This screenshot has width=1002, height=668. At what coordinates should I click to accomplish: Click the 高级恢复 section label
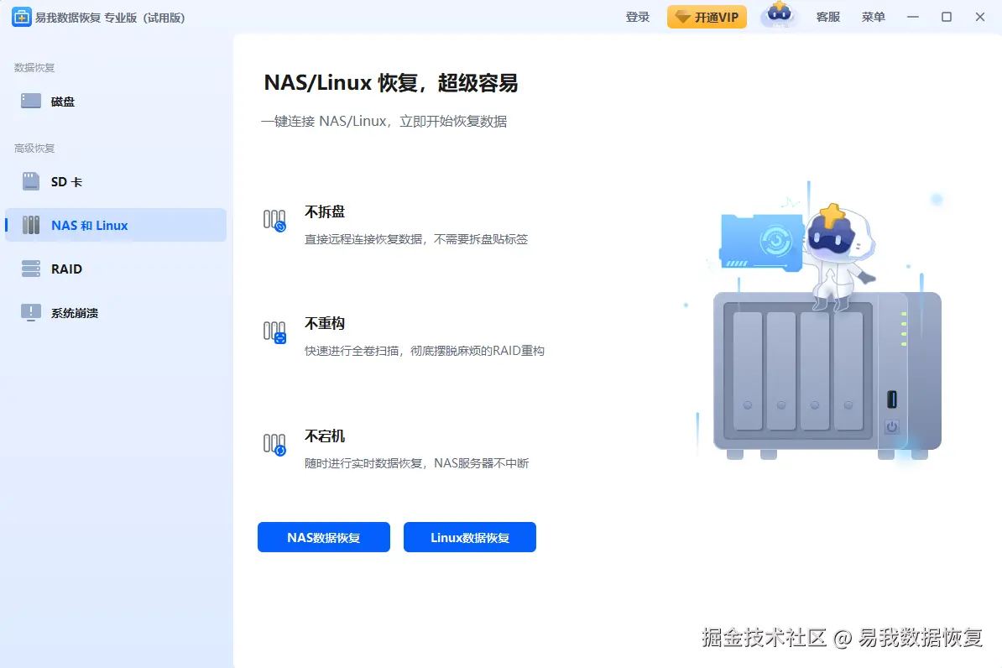click(34, 149)
